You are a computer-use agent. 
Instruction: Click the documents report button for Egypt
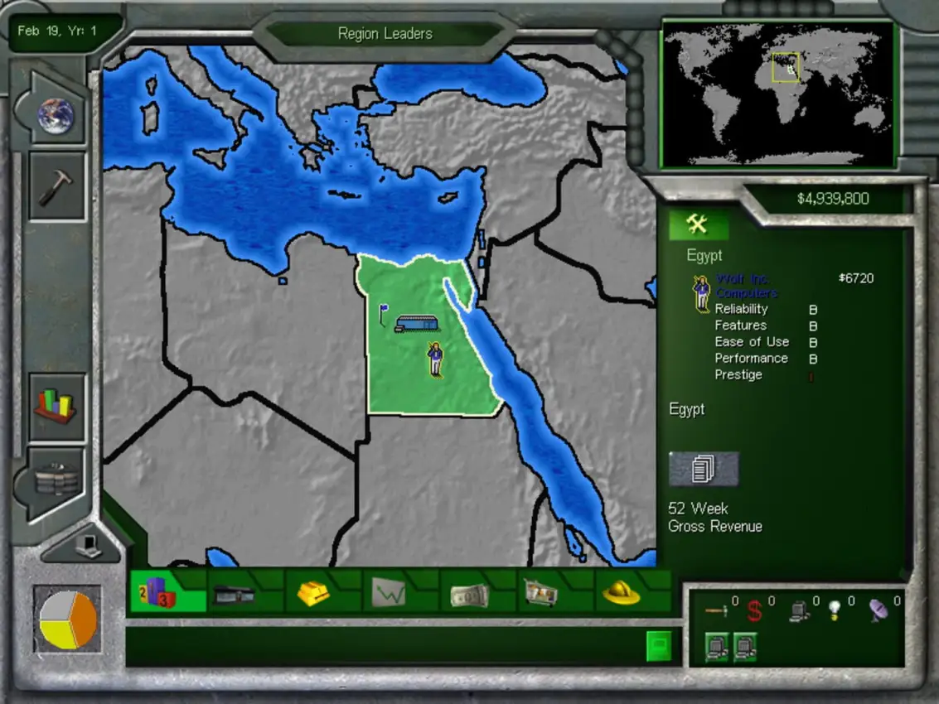(703, 469)
